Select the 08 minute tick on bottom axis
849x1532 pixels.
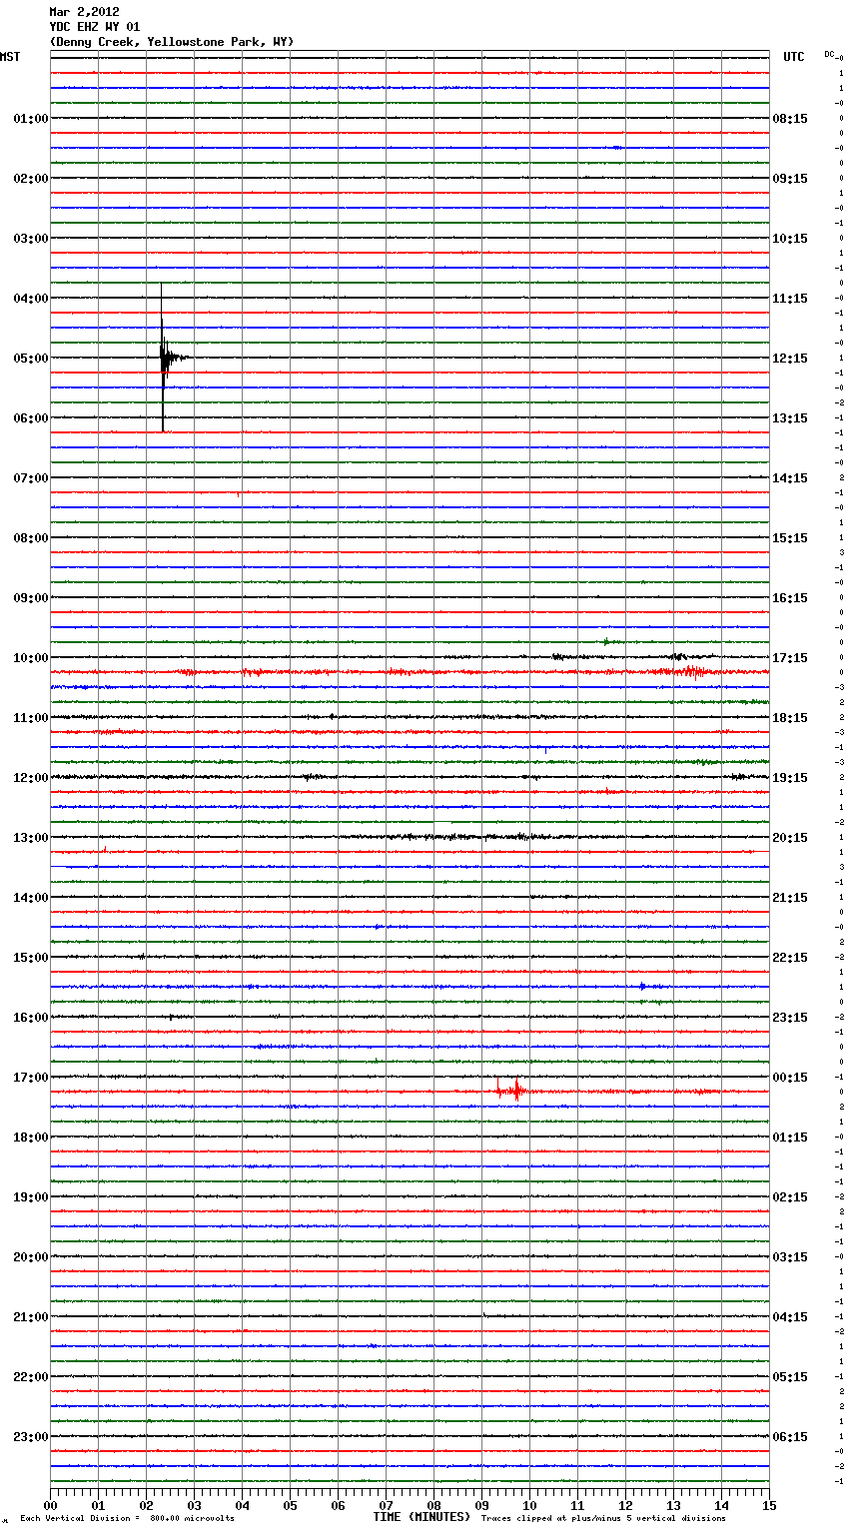[433, 1505]
